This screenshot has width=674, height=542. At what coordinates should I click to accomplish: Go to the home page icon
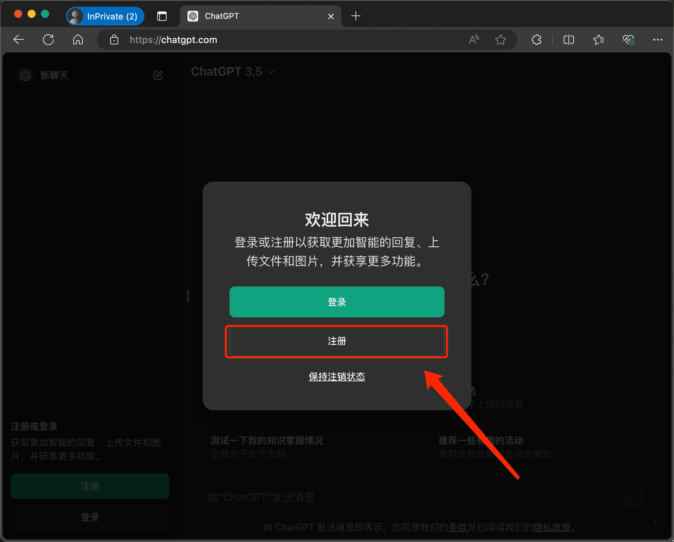click(x=78, y=40)
